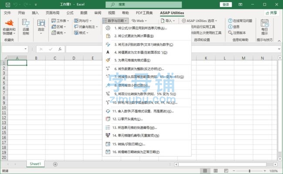Click the insert function fx icon
This screenshot has height=174, width=283.
click(x=60, y=49)
